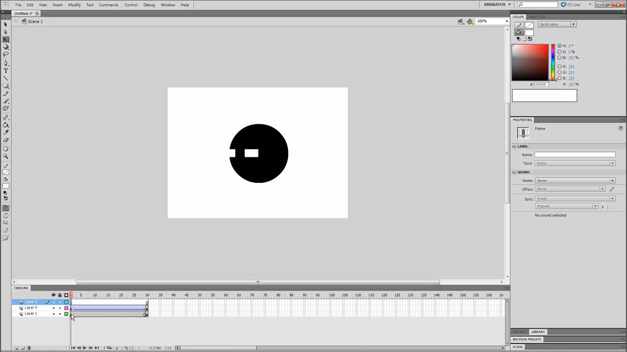
Task: Activate the Hand tool
Action: pyautogui.click(x=6, y=149)
